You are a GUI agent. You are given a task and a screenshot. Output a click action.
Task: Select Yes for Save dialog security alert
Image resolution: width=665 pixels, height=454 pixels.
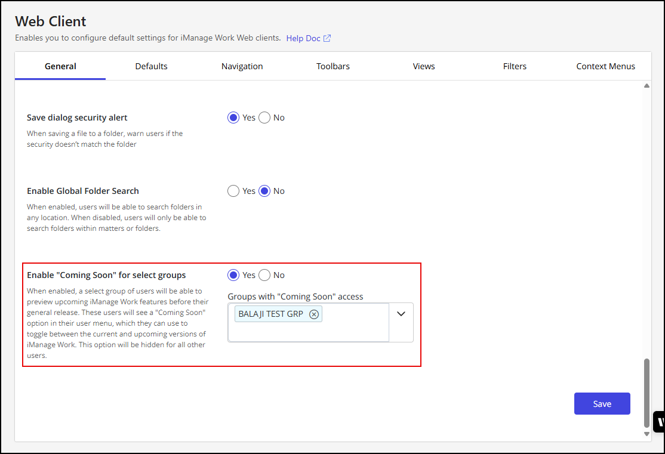pos(233,118)
